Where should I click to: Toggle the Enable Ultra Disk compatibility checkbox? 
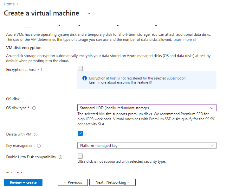(x=80, y=156)
